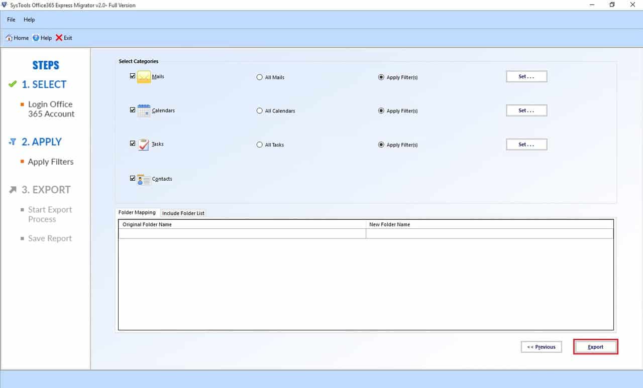The image size is (643, 388).
Task: Maximize or restore the application window
Action: [x=612, y=5]
